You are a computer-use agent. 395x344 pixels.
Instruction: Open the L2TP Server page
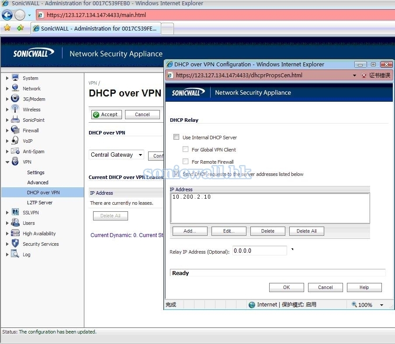[x=40, y=203]
